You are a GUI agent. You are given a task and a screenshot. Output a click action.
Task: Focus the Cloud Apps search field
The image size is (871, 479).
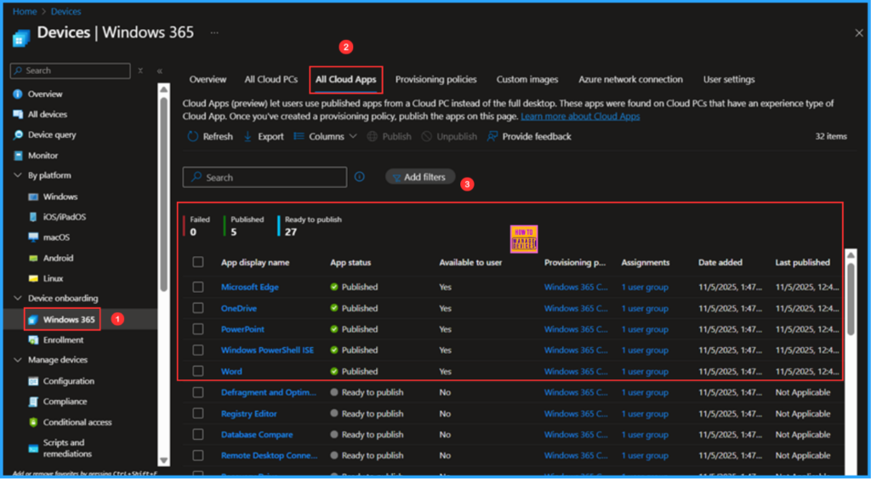[265, 177]
